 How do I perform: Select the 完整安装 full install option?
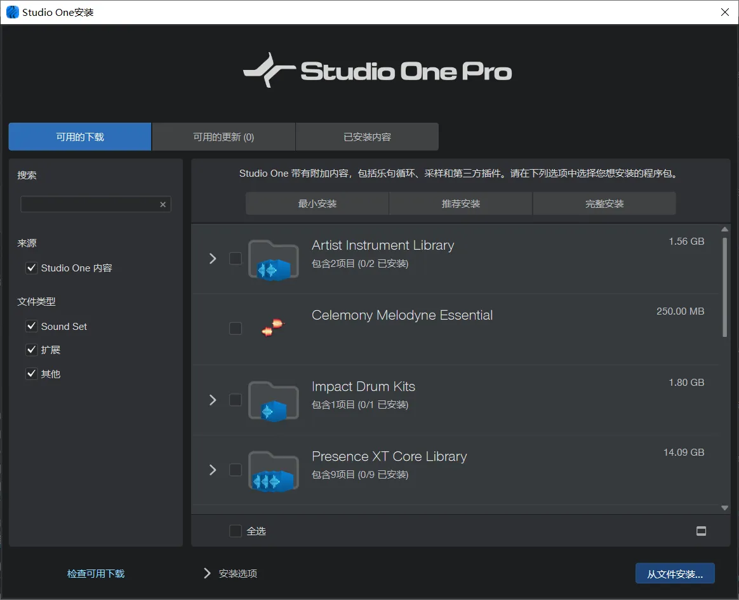tap(604, 203)
